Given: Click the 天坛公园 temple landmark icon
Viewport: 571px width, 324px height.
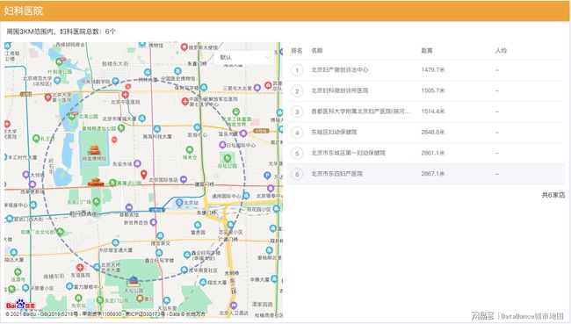Looking at the screenshot, I should point(134,281).
